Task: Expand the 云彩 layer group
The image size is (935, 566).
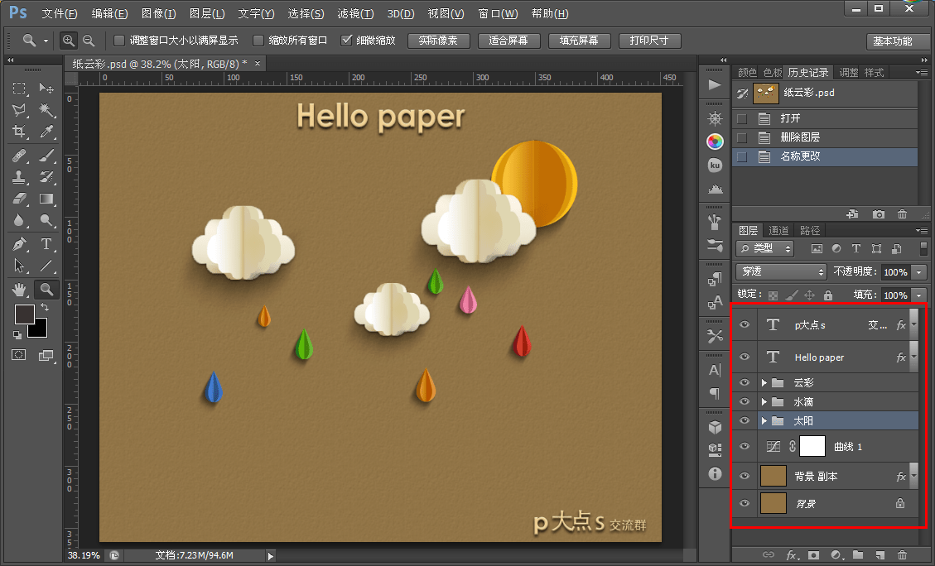Action: pos(764,382)
